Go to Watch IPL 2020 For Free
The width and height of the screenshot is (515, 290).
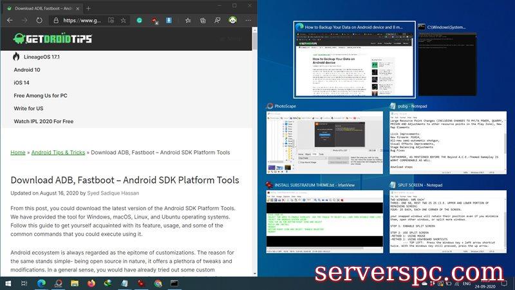44,121
